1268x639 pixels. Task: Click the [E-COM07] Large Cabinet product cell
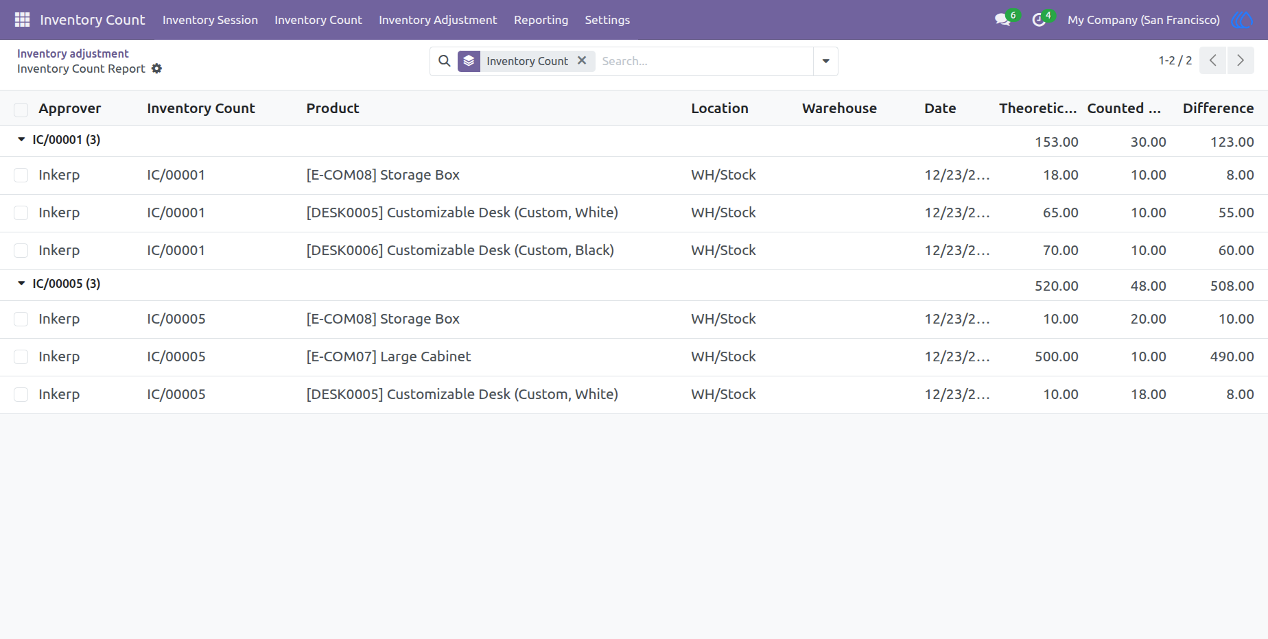388,357
